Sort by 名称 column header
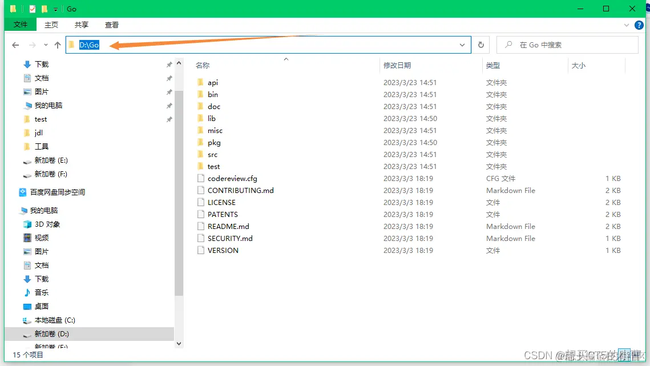This screenshot has width=650, height=366. point(203,65)
